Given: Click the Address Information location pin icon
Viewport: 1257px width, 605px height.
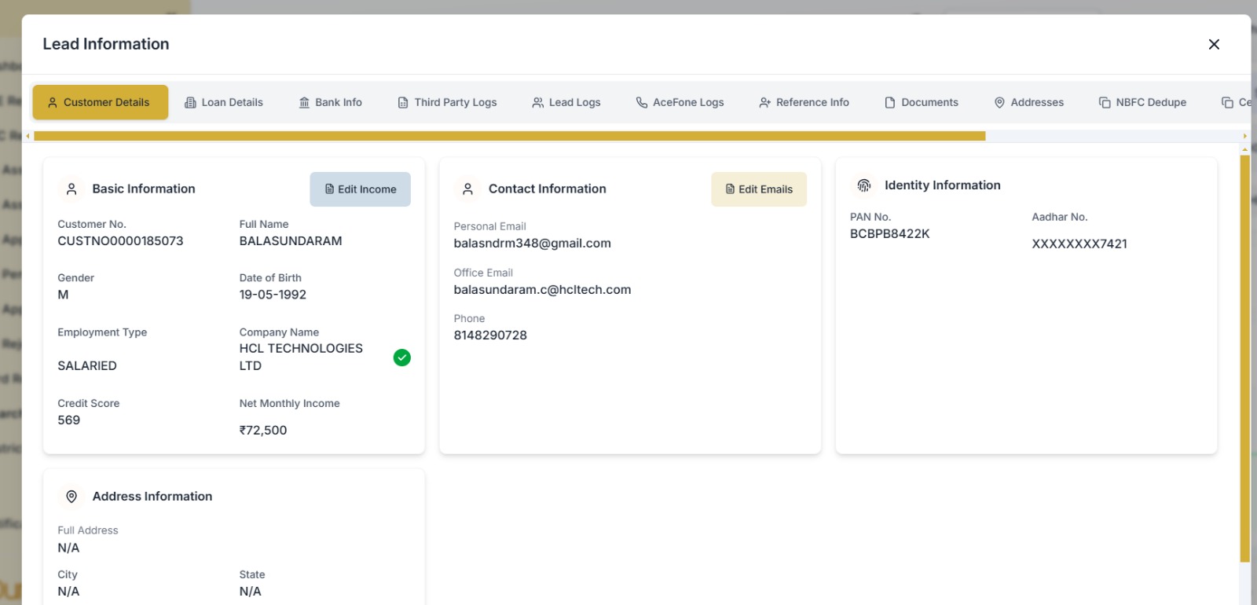Looking at the screenshot, I should point(71,497).
